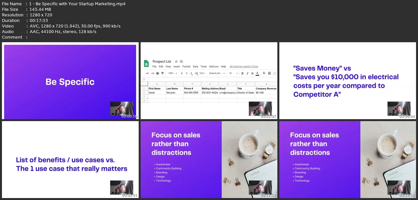
Task: Toggle Italic formatting in Sheets toolbar
Action: (247, 73)
